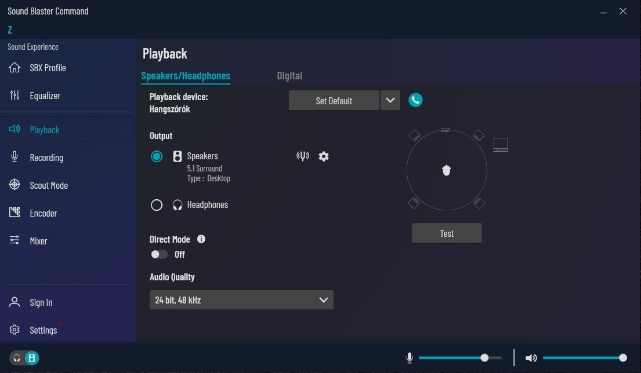Click the center speaker in the layout

tap(445, 130)
